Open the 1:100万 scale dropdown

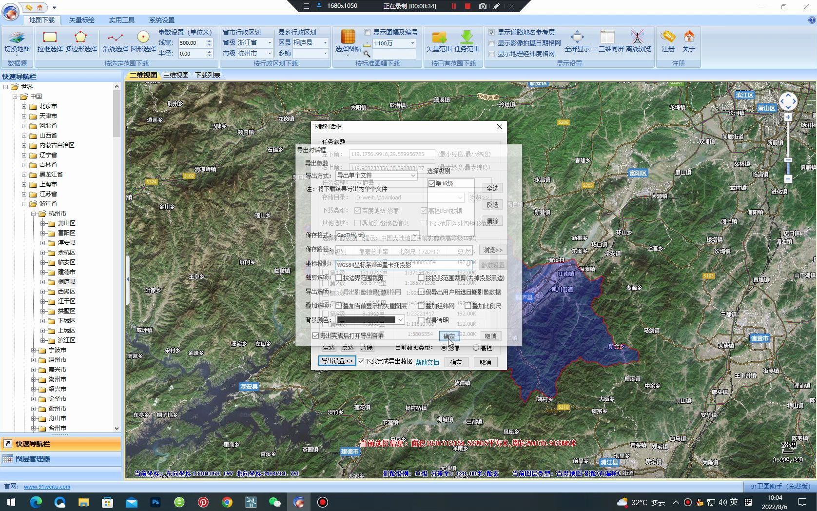coord(412,43)
